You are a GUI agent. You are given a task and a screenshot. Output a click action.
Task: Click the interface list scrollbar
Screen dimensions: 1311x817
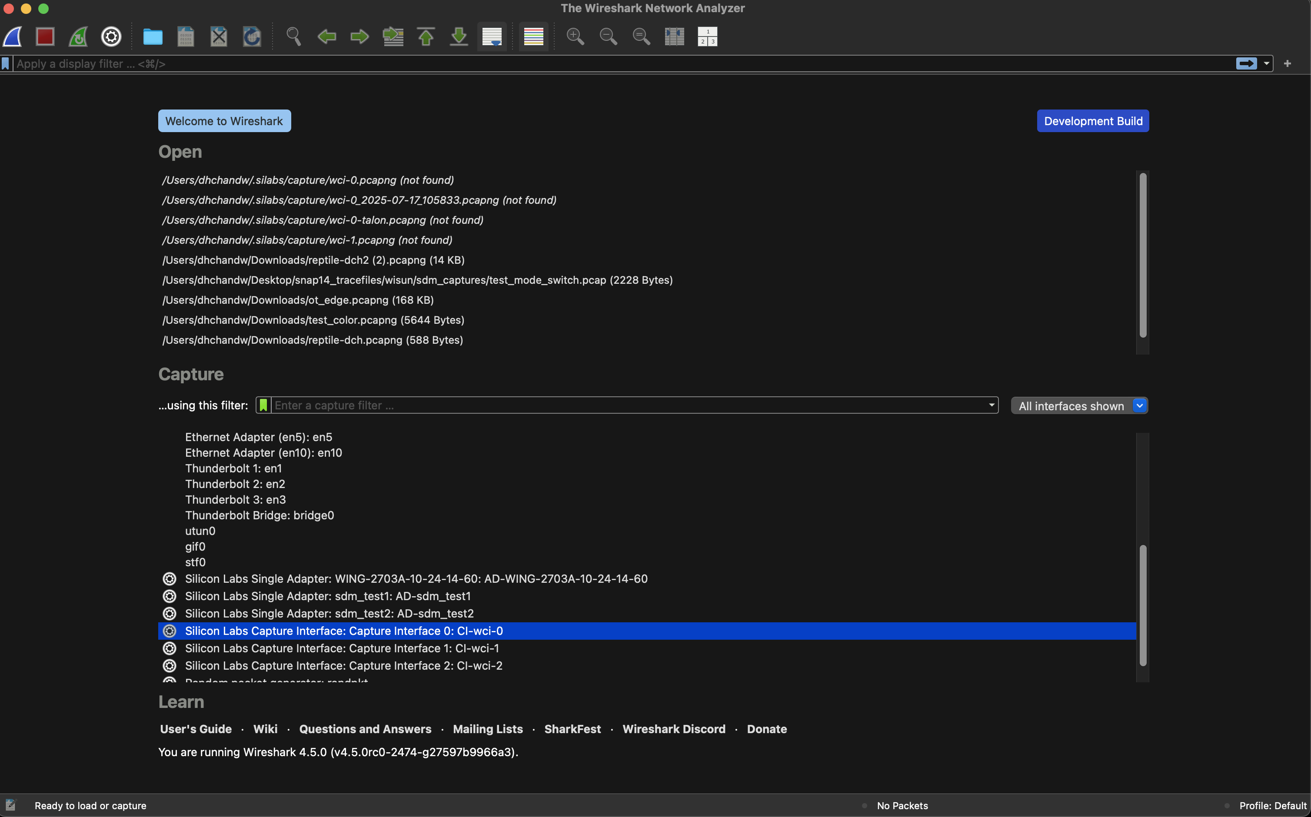click(1142, 605)
